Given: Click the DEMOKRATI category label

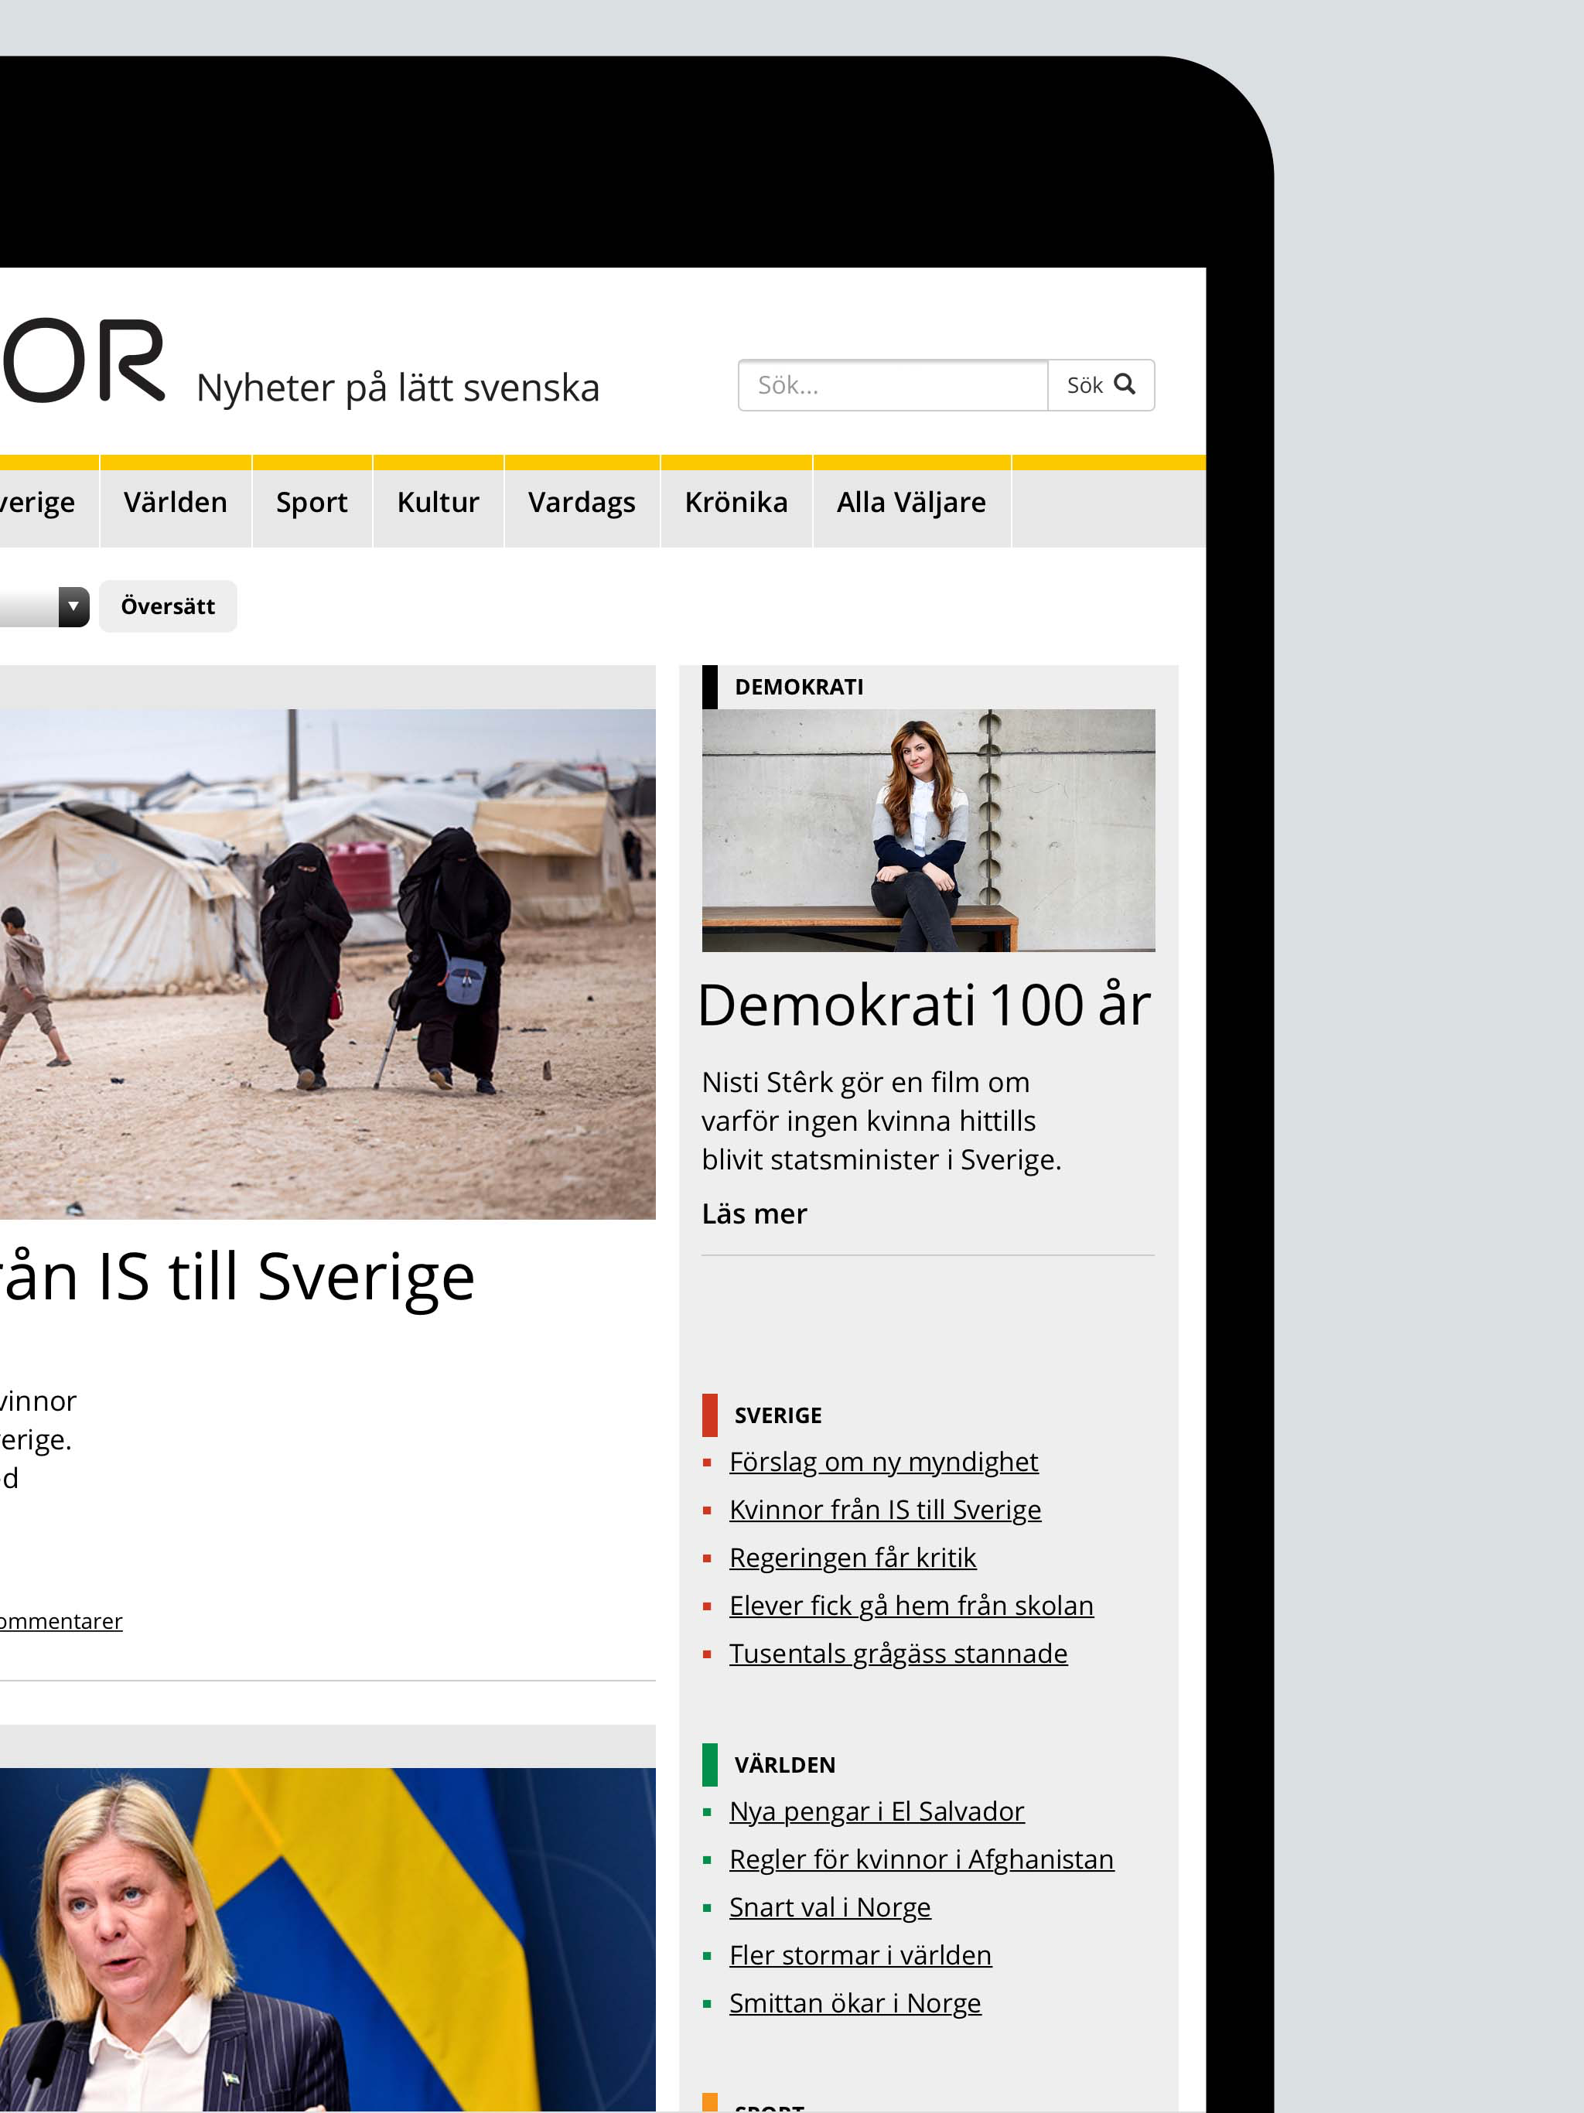Looking at the screenshot, I should coord(799,687).
